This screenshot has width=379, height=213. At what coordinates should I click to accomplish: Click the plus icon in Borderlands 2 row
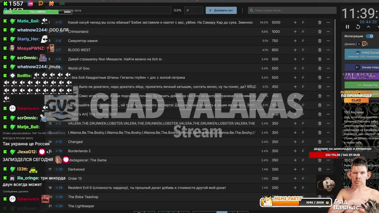pyautogui.click(x=295, y=151)
